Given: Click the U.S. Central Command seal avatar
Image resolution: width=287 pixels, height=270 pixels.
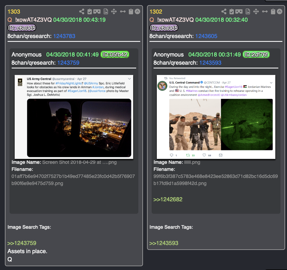Looking at the screenshot, I should (x=162, y=86).
